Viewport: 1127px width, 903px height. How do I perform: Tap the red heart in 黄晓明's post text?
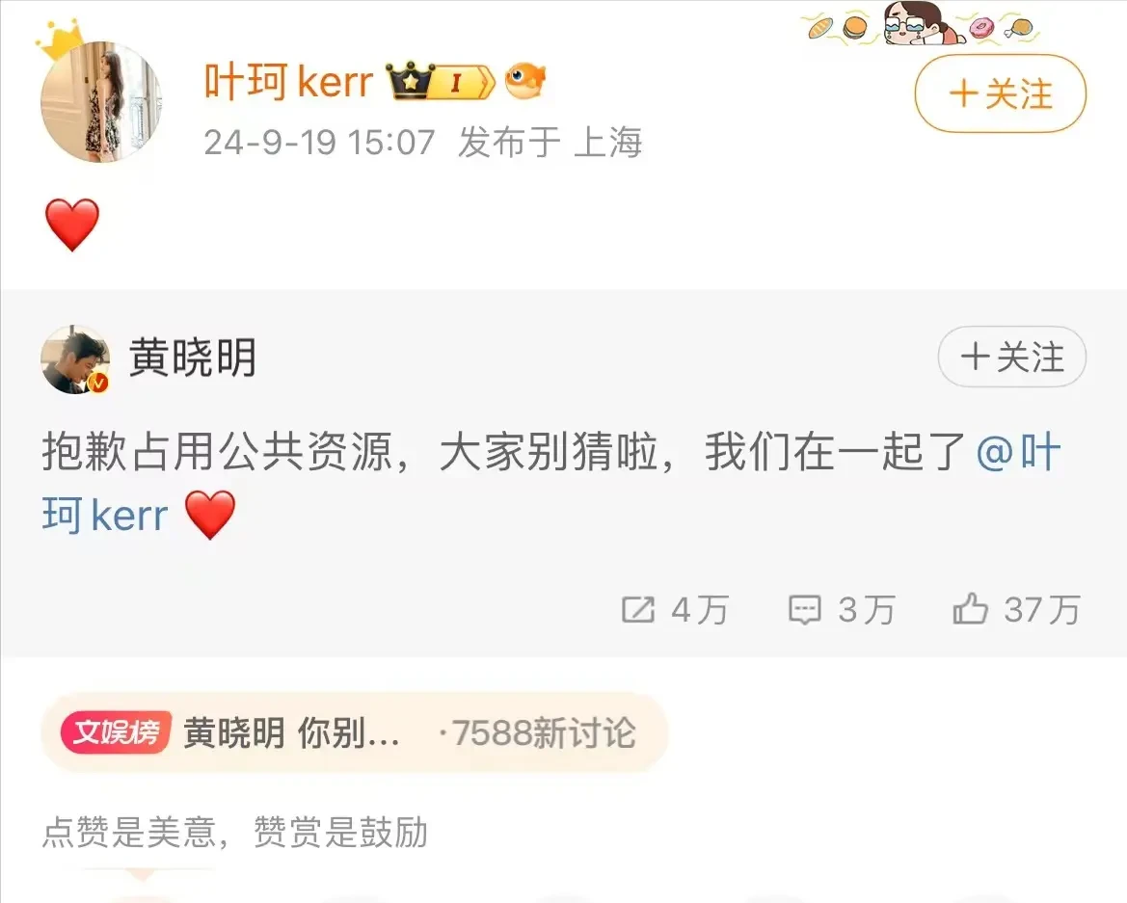click(210, 515)
